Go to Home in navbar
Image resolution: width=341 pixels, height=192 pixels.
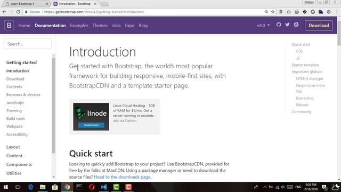[24, 26]
